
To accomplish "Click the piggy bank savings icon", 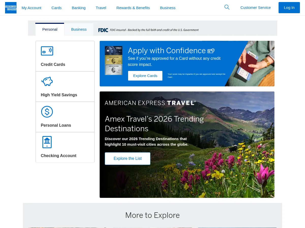I will (47, 81).
